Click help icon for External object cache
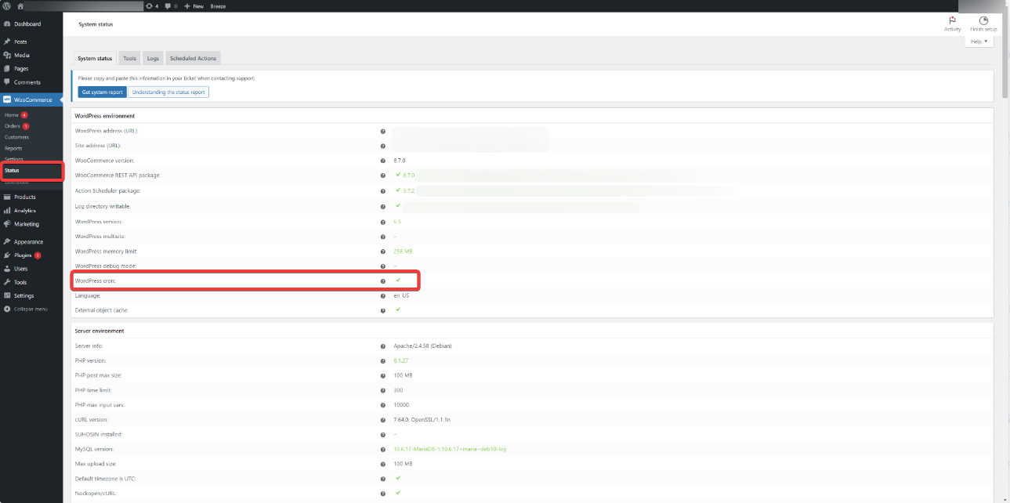Screen dimensions: 1010x503 click(x=383, y=310)
